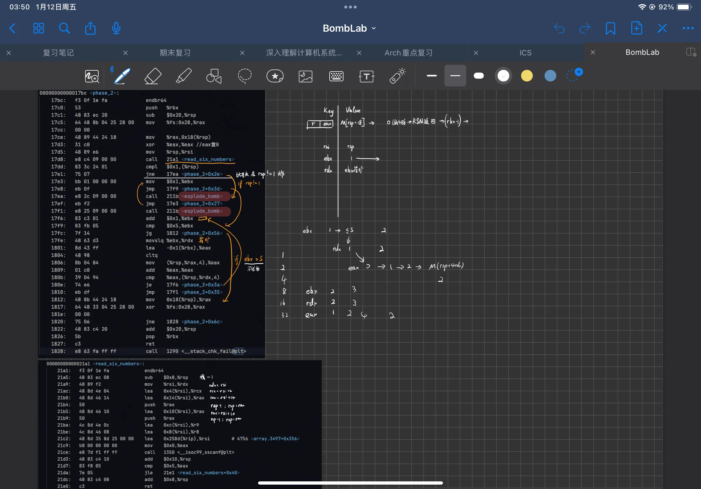
Task: Choose the thickest stroke width
Action: [x=478, y=76]
